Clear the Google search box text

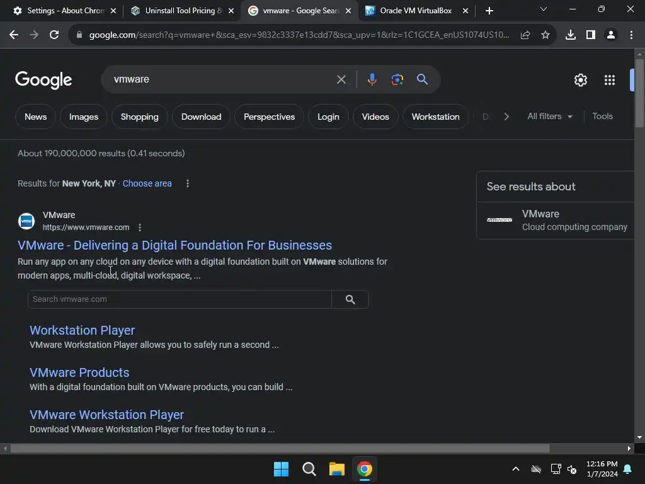pos(341,79)
